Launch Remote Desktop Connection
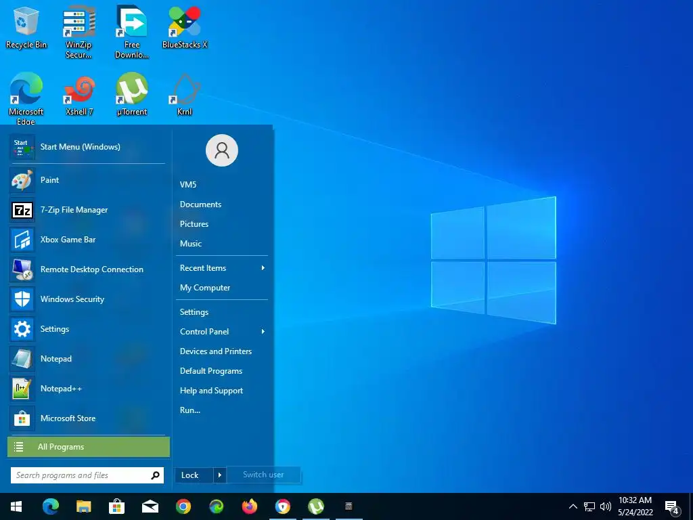This screenshot has height=520, width=693. coord(87,269)
